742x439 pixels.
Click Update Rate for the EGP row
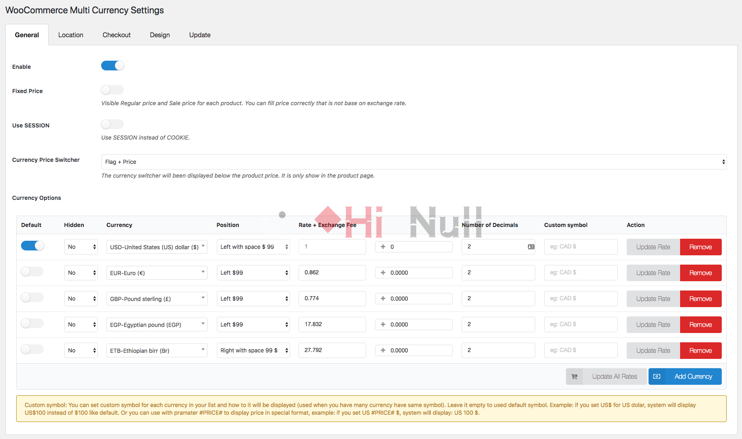[x=653, y=324]
